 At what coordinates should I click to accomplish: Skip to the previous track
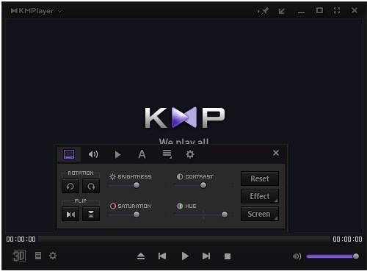click(162, 256)
